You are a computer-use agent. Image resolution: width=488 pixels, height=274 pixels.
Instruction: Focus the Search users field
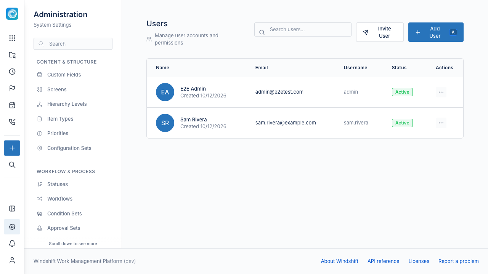(x=303, y=30)
